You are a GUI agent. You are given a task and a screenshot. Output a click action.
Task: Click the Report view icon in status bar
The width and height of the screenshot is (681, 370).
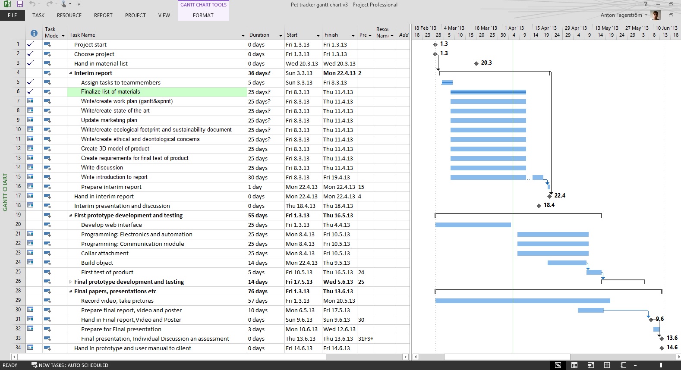point(623,365)
